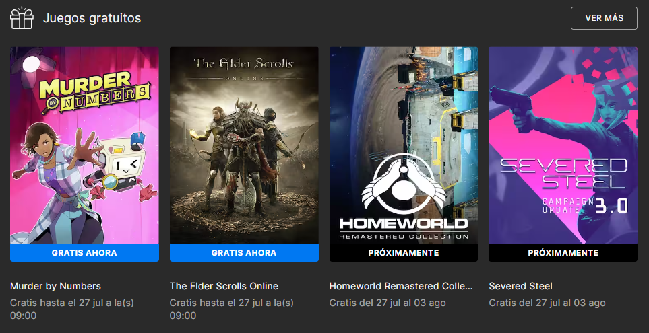The image size is (649, 333).
Task: Open the VER MÁS button
Action: [604, 18]
